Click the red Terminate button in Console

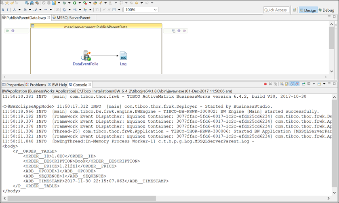pyautogui.click(x=265, y=84)
